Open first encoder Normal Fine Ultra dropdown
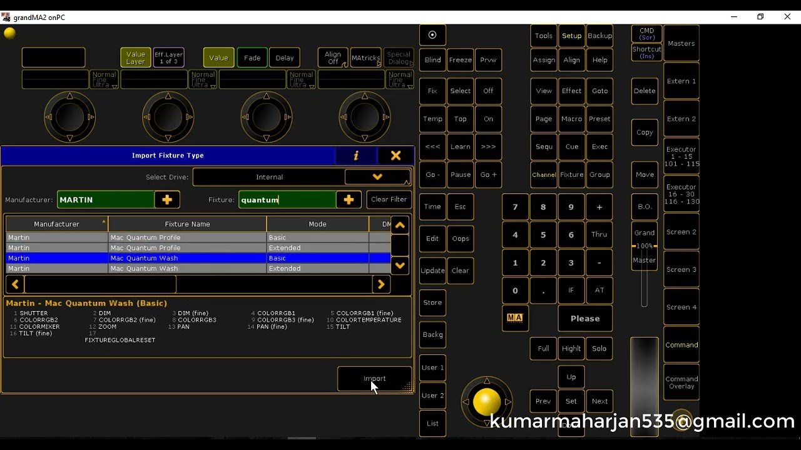The image size is (801, 450). pyautogui.click(x=104, y=79)
